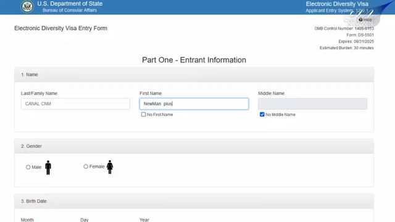Select the Female radio button
Viewport: 395px width, 222px height.
pyautogui.click(x=86, y=166)
